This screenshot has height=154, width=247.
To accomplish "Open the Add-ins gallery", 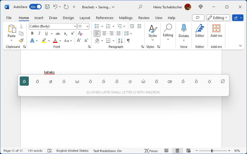I will tap(216, 31).
